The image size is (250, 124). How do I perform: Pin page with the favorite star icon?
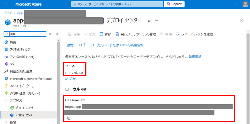tap(149, 21)
